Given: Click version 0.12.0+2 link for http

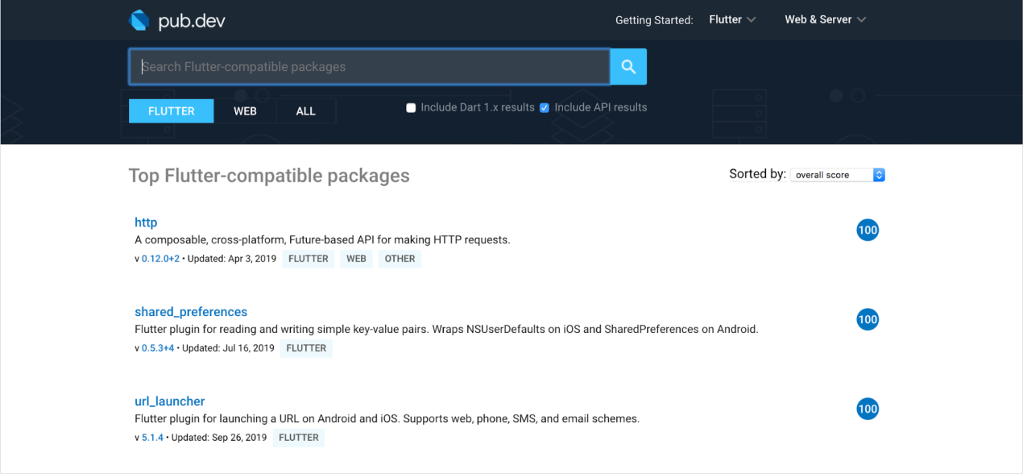Looking at the screenshot, I should pyautogui.click(x=160, y=259).
